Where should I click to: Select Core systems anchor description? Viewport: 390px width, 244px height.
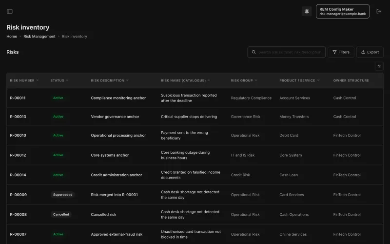(110, 155)
